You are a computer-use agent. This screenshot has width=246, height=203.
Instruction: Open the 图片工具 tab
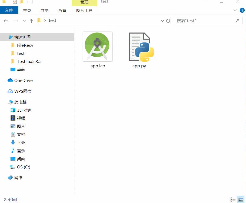pyautogui.click(x=84, y=11)
